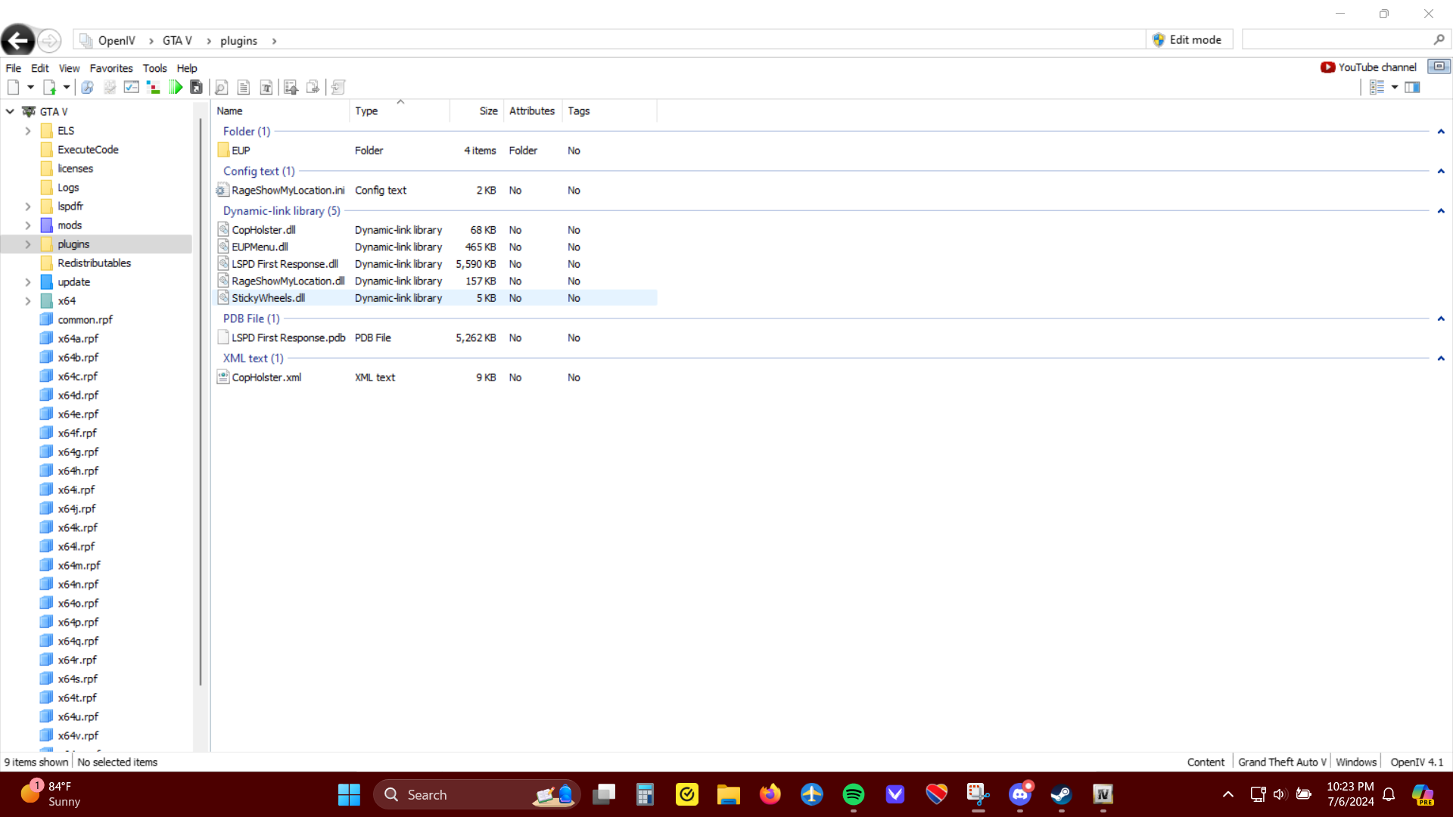1453x817 pixels.
Task: Click the YouTube channel icon link
Action: 1327,67
